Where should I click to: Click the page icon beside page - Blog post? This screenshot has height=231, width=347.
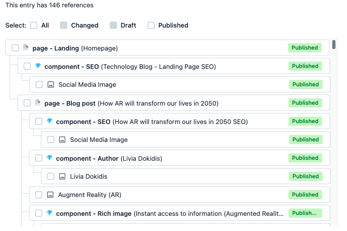38,103
